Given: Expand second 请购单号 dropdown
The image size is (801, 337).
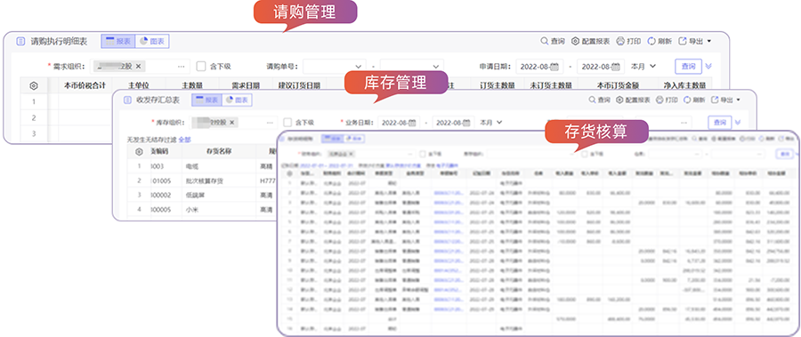Looking at the screenshot, I should click(436, 67).
